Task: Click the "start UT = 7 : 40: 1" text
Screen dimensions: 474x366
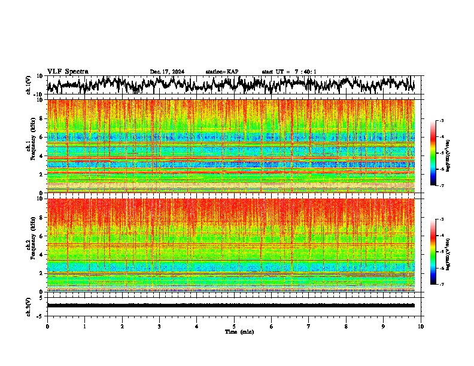Action: (289, 72)
